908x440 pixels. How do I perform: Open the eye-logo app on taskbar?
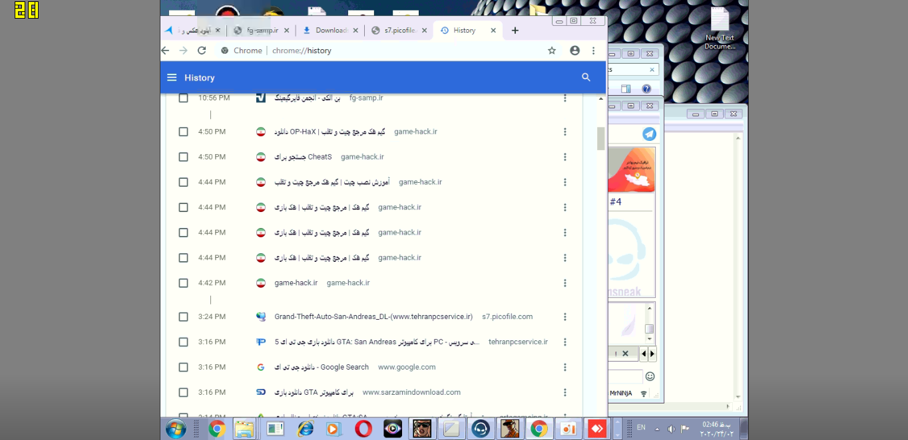click(393, 429)
